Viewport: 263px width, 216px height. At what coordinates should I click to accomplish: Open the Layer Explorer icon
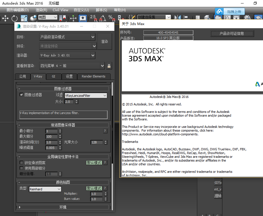click(207, 17)
